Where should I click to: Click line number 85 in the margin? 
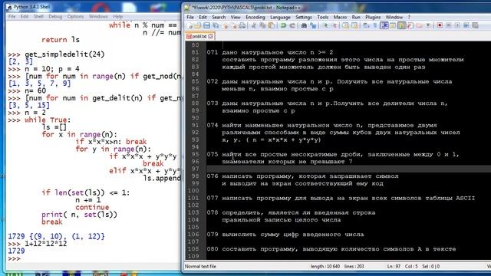point(195,82)
